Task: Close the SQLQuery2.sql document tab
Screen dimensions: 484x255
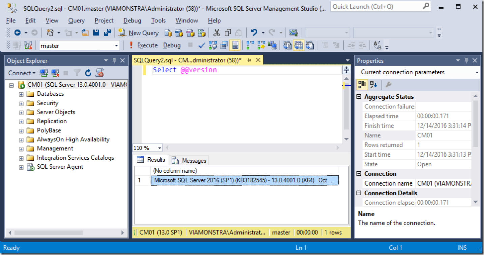Action: (258, 60)
